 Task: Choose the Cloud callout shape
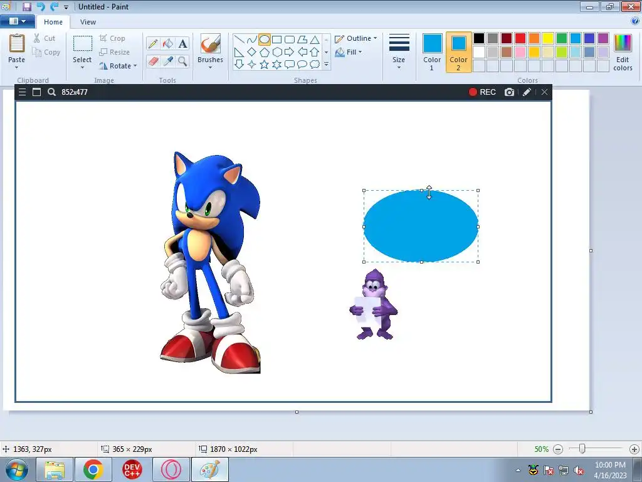click(315, 65)
